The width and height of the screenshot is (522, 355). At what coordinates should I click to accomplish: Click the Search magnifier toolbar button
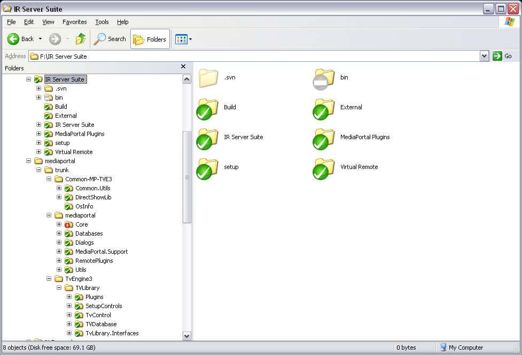click(110, 39)
